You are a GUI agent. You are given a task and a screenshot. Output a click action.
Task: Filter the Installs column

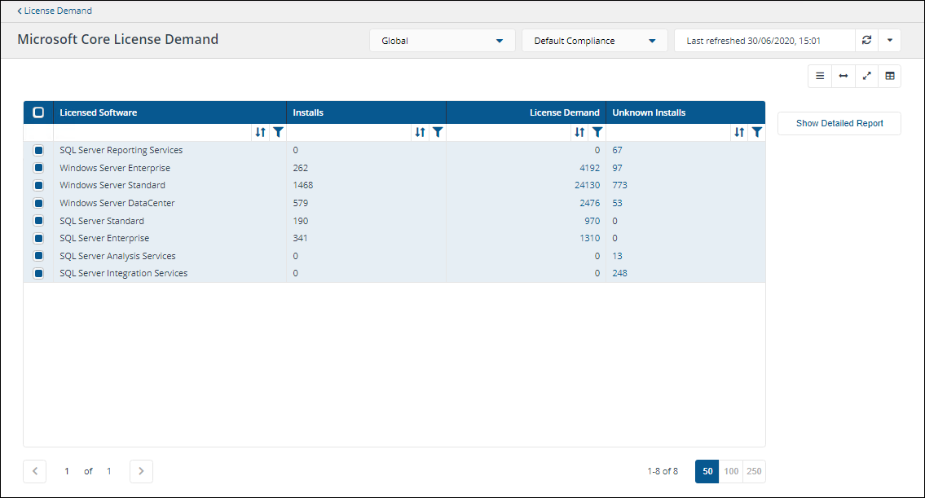point(438,132)
